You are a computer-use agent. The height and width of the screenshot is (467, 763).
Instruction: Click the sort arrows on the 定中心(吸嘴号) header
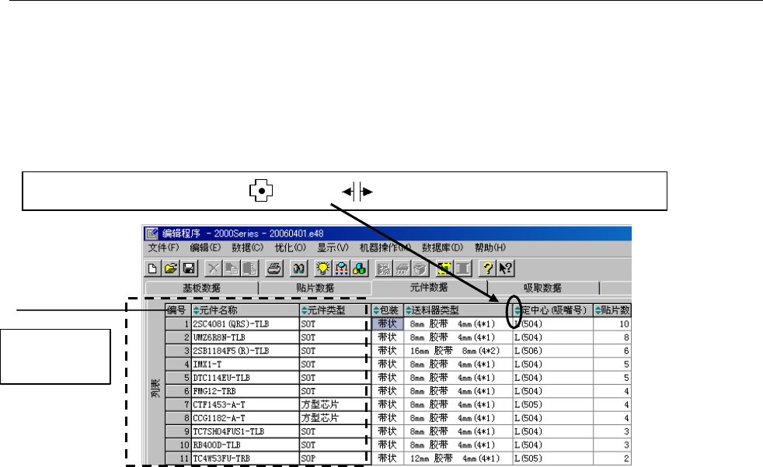pos(517,310)
